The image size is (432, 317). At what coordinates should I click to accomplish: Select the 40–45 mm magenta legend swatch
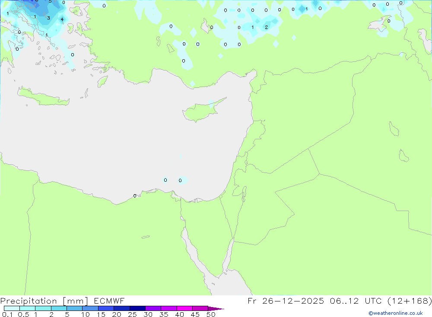[184, 308]
